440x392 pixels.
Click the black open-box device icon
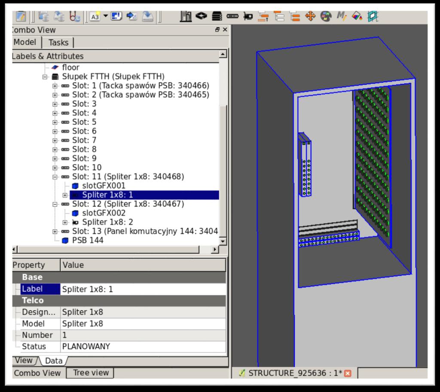point(201,16)
